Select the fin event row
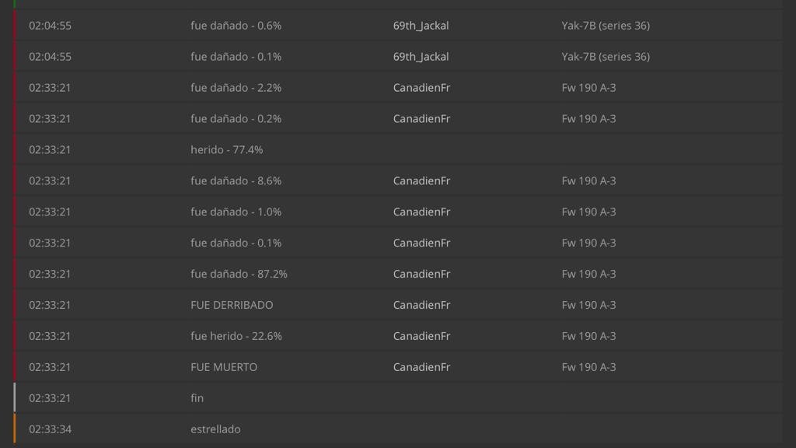The image size is (796, 448). click(x=197, y=398)
